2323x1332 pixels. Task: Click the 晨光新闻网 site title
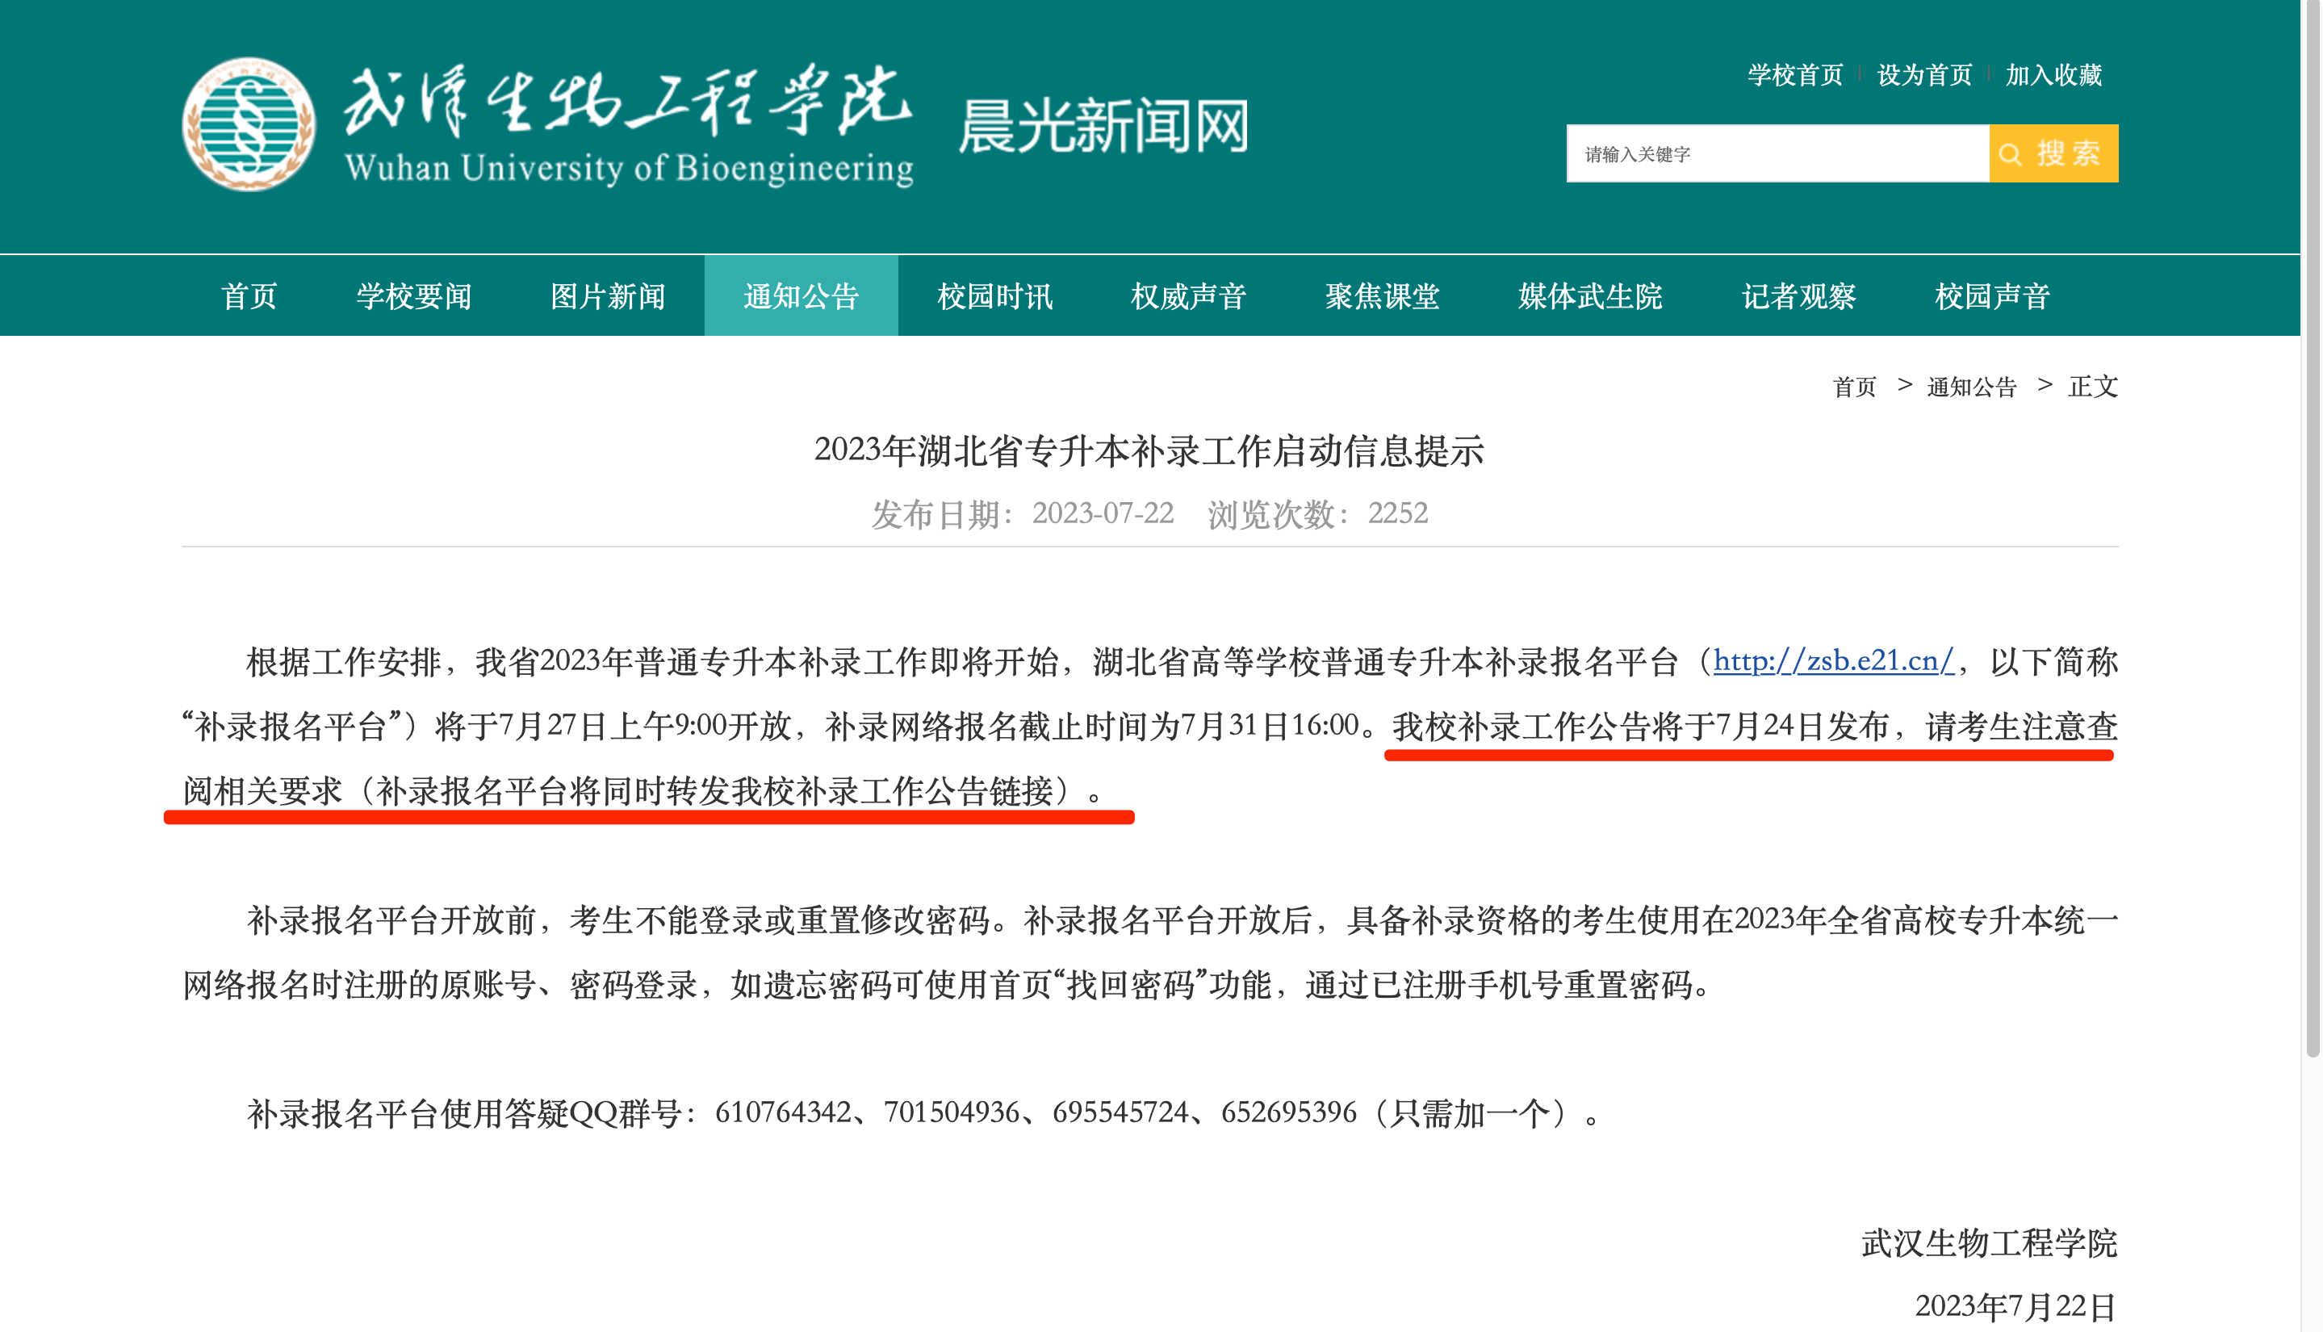(x=1103, y=126)
